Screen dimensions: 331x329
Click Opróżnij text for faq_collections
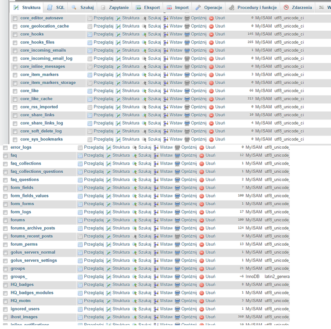189,164
